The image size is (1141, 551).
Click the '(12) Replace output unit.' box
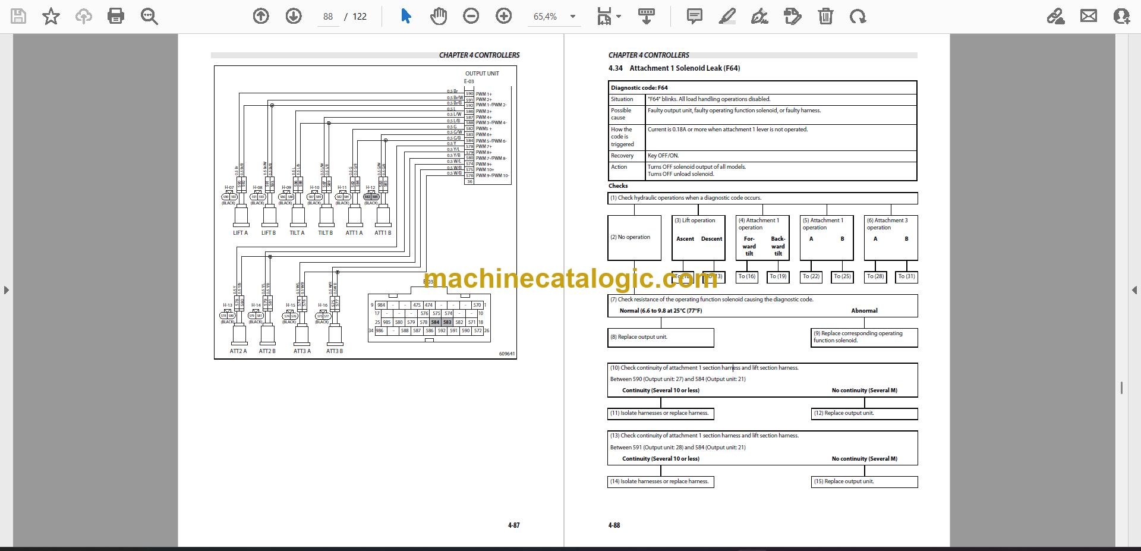pyautogui.click(x=864, y=413)
